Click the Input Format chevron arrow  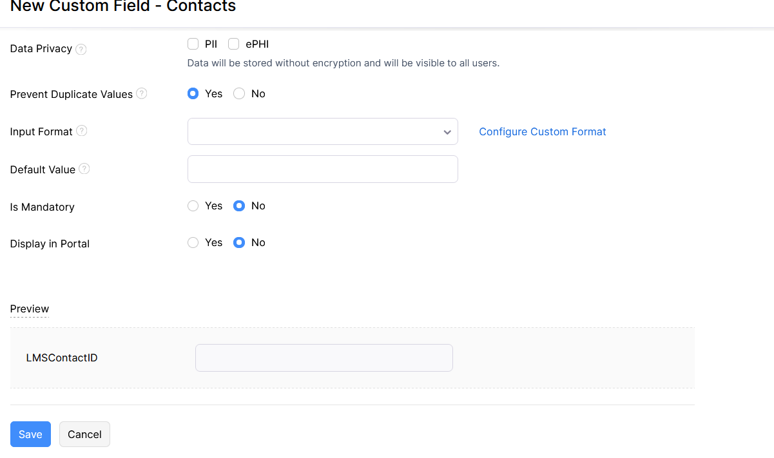[447, 132]
